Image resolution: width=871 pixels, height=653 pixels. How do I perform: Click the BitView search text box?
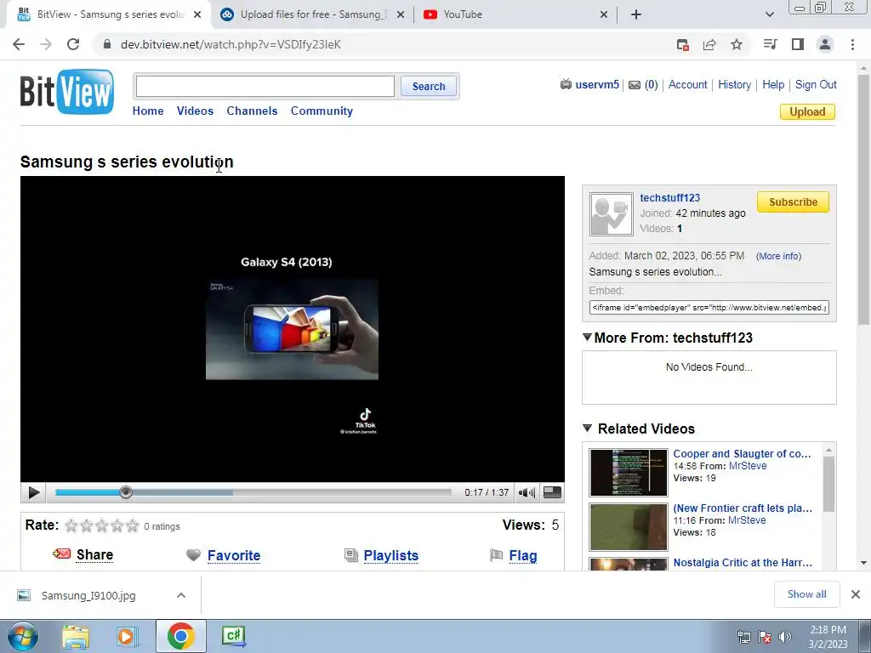(265, 86)
